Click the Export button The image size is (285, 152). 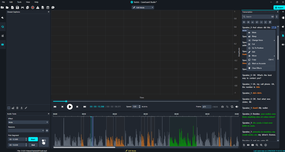pos(279,8)
